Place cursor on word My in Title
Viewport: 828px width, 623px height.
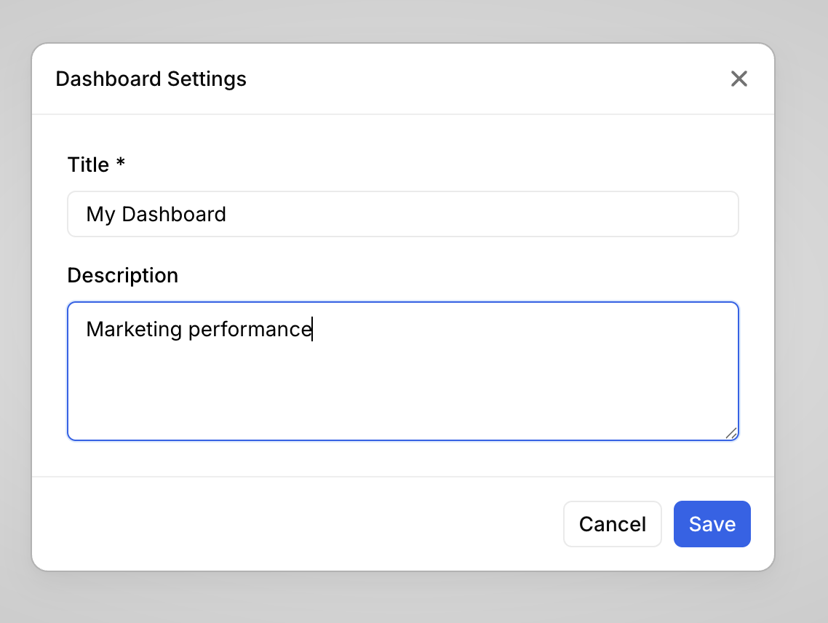click(100, 215)
